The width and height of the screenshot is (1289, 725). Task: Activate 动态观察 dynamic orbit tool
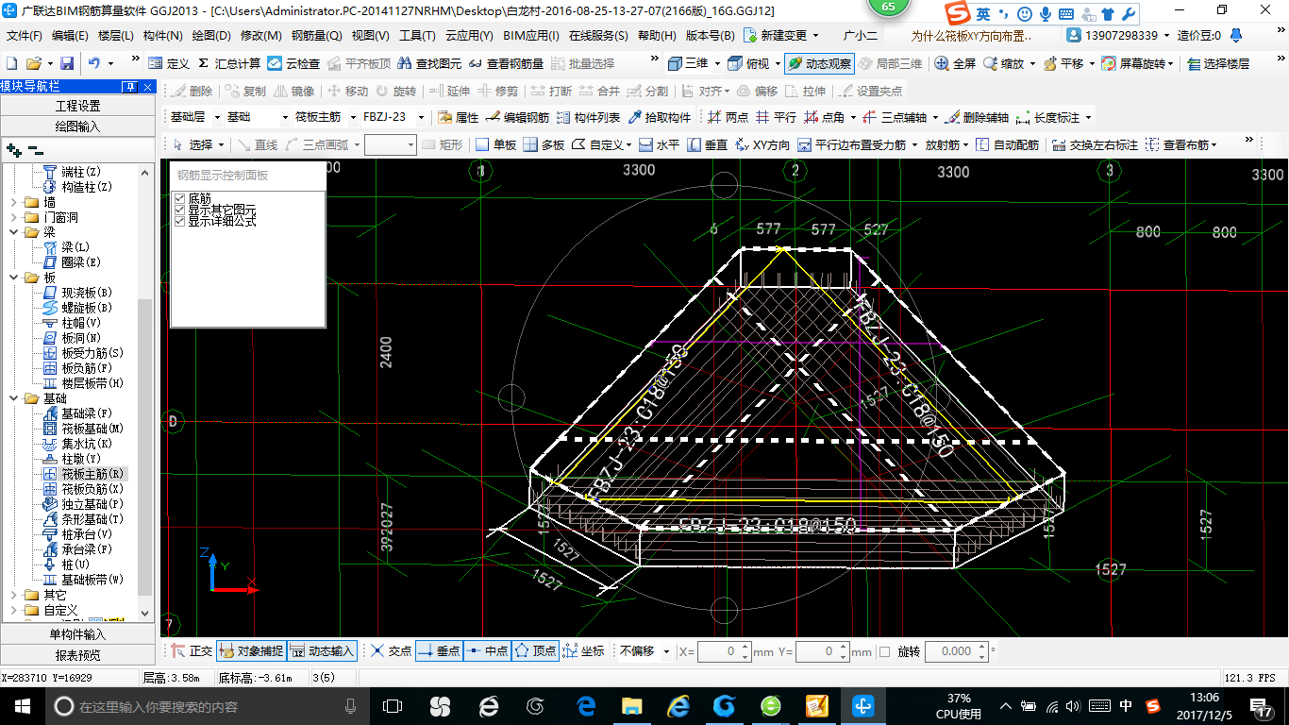(x=819, y=63)
